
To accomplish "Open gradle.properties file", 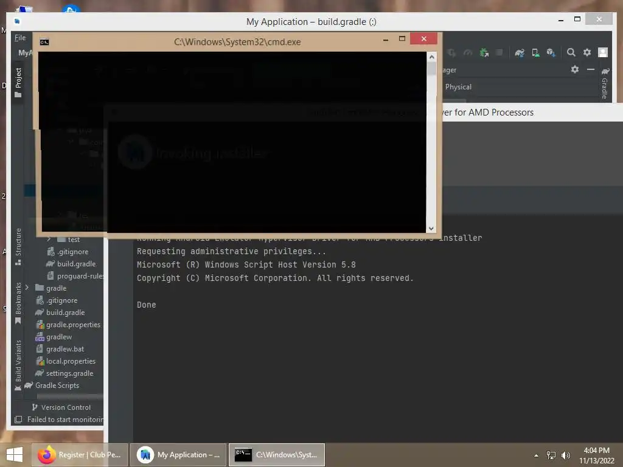I will [68, 325].
